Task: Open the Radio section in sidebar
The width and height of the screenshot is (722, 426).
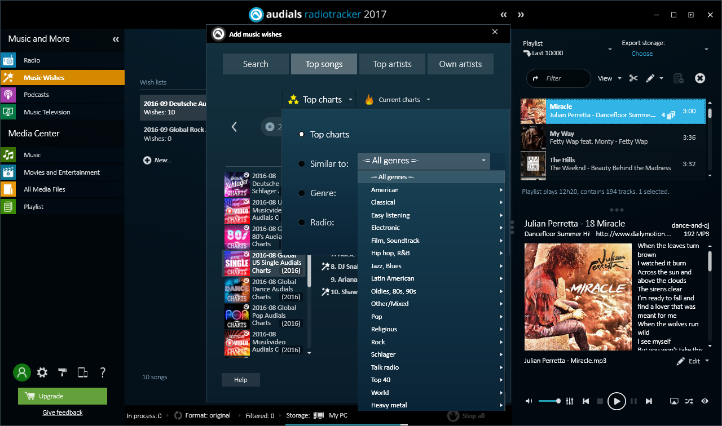Action: (62, 60)
